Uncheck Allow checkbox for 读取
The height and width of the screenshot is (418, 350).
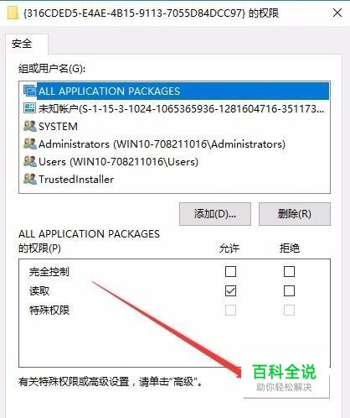click(x=230, y=291)
